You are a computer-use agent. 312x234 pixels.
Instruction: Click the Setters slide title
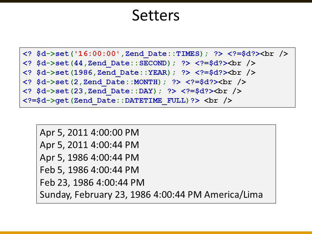(156, 15)
